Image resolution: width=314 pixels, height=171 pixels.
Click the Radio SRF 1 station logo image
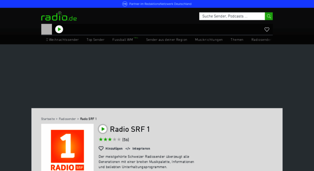67,148
